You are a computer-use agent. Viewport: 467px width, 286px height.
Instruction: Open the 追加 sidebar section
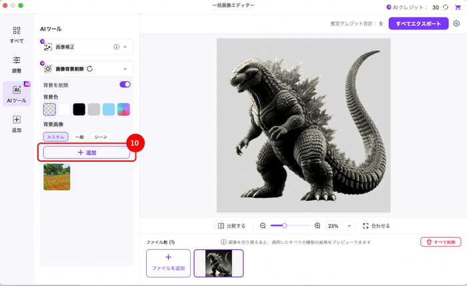click(17, 124)
